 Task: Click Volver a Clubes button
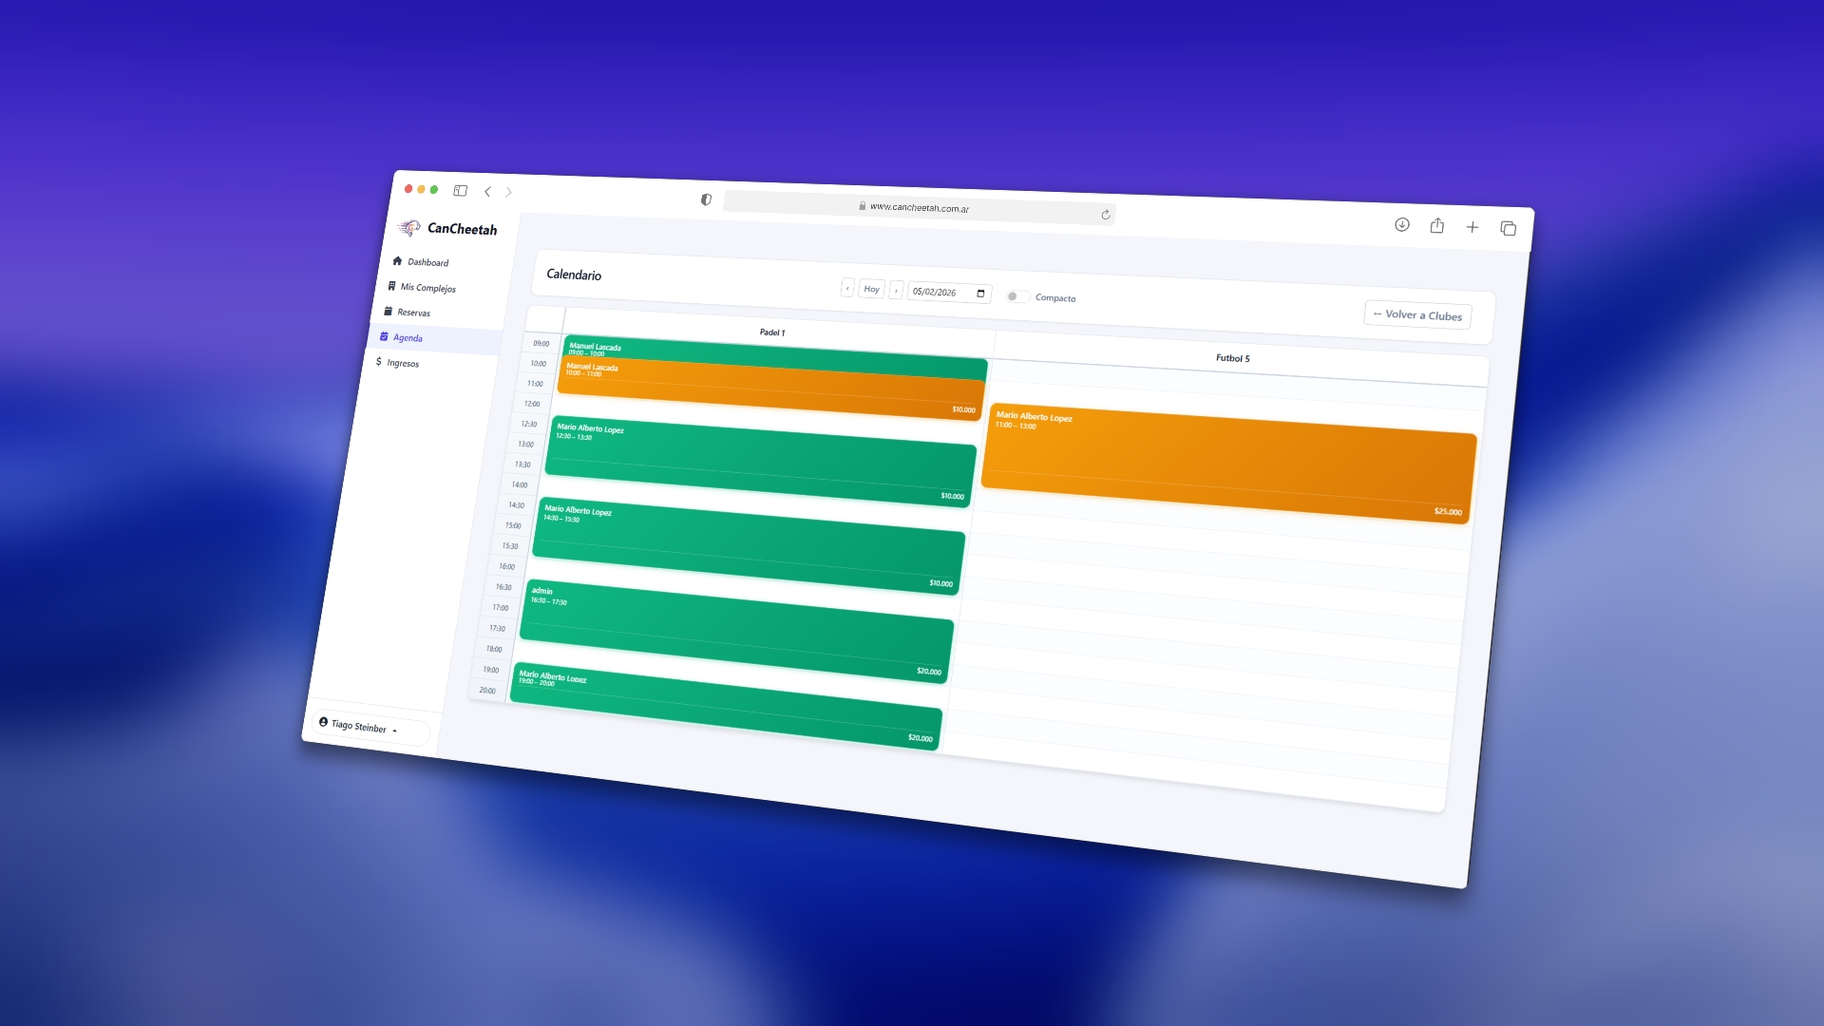click(x=1416, y=314)
